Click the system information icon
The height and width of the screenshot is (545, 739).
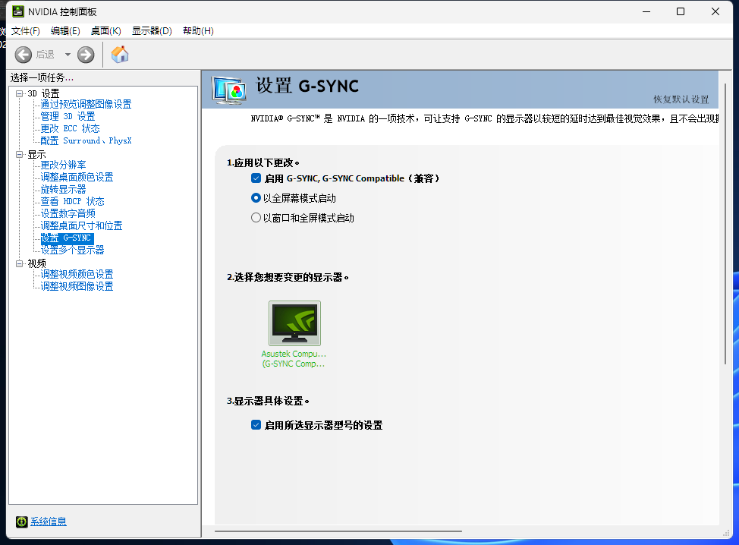tap(22, 521)
